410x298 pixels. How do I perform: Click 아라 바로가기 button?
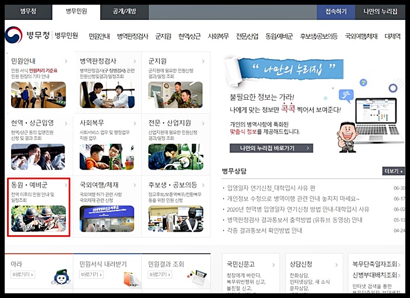(x=23, y=275)
